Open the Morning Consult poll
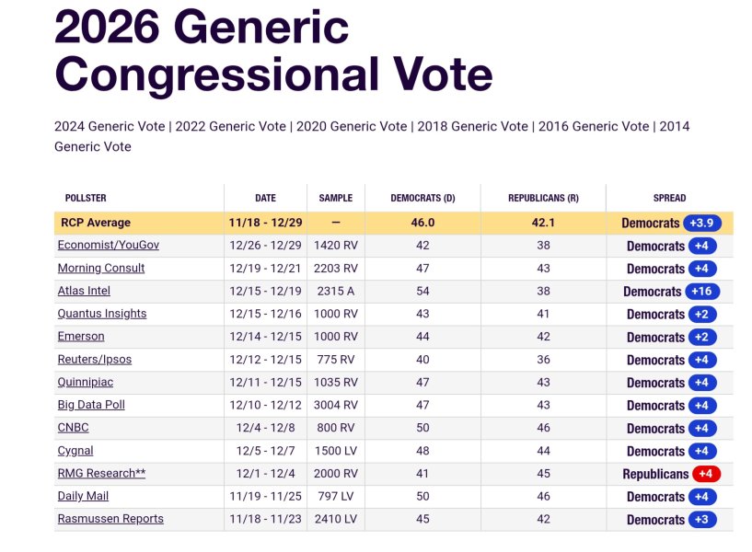752x552 pixels. point(101,269)
